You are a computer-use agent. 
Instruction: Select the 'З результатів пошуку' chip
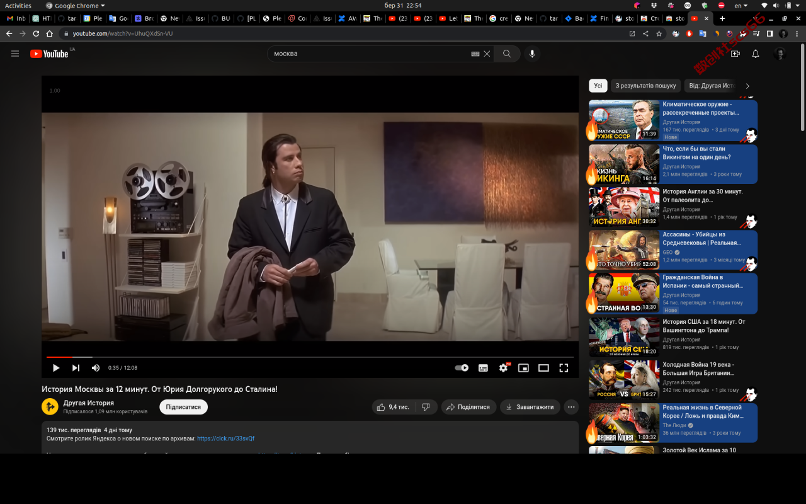click(645, 86)
